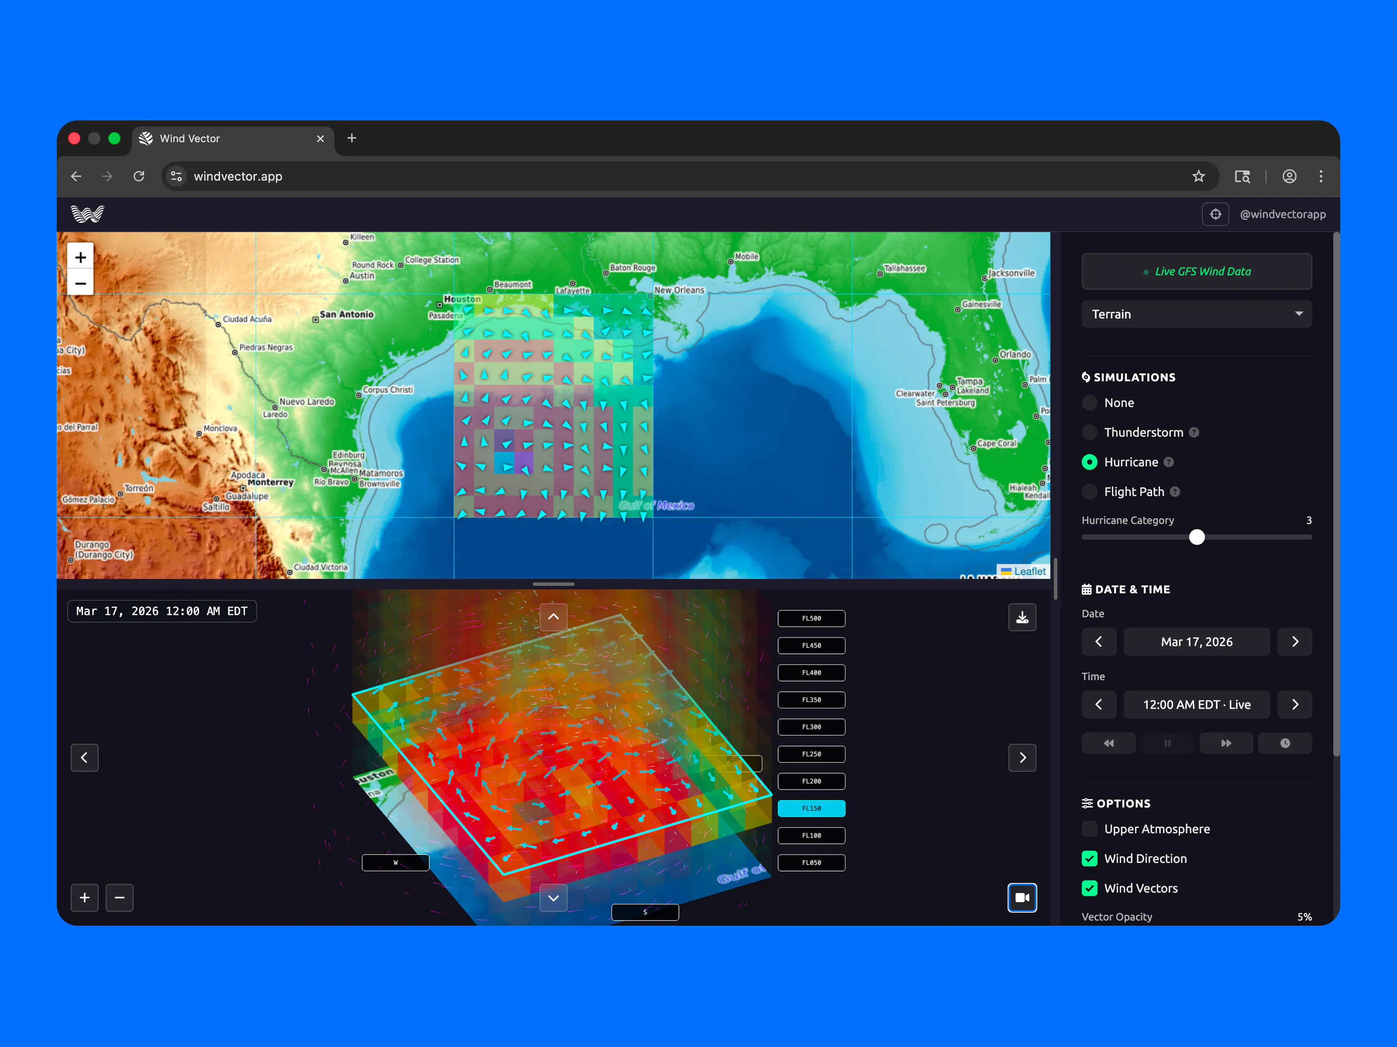The image size is (1397, 1047).
Task: Open a new browser tab
Action: (x=352, y=138)
